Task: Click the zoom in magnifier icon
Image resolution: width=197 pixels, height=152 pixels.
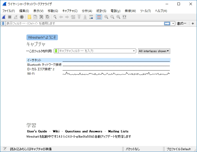Action: 106,17
